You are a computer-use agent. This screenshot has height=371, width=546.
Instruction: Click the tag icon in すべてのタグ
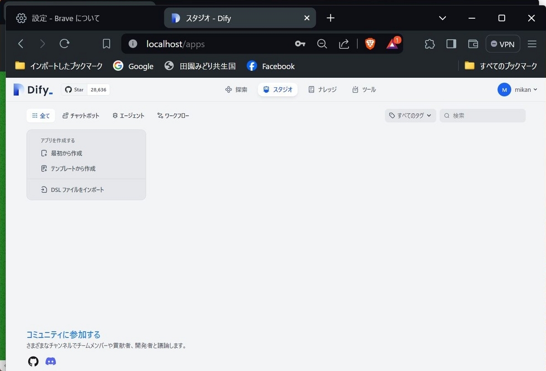click(x=392, y=115)
